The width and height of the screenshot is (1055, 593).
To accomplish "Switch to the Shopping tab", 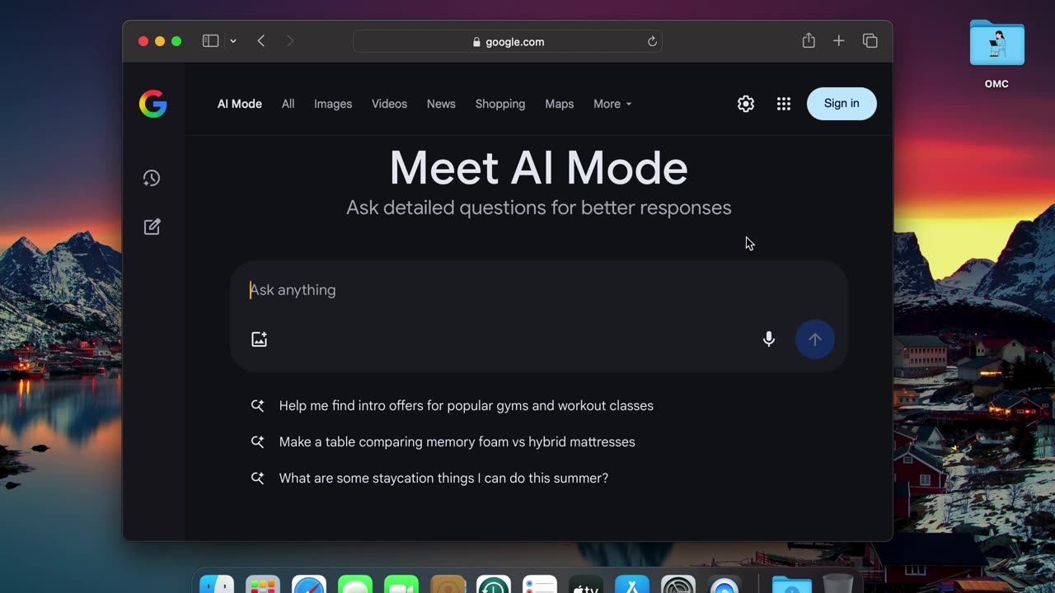I will (x=500, y=104).
